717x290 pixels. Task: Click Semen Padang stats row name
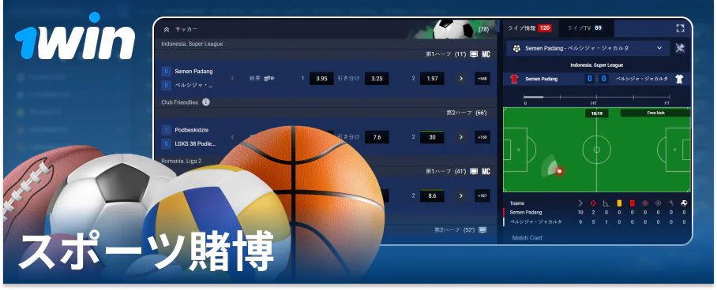click(526, 212)
